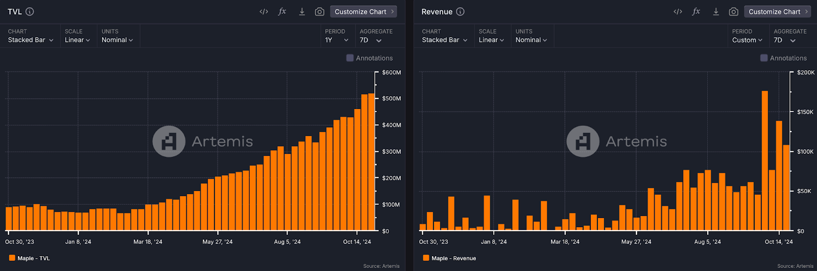Enable Annotations checkbox on TVL chart
The image size is (817, 271).
(x=350, y=58)
